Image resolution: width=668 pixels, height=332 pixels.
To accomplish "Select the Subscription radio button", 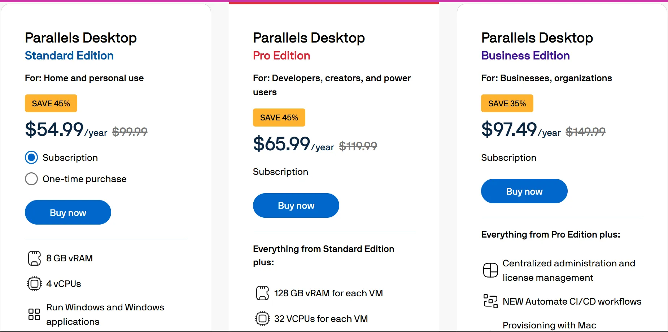I will 31,158.
